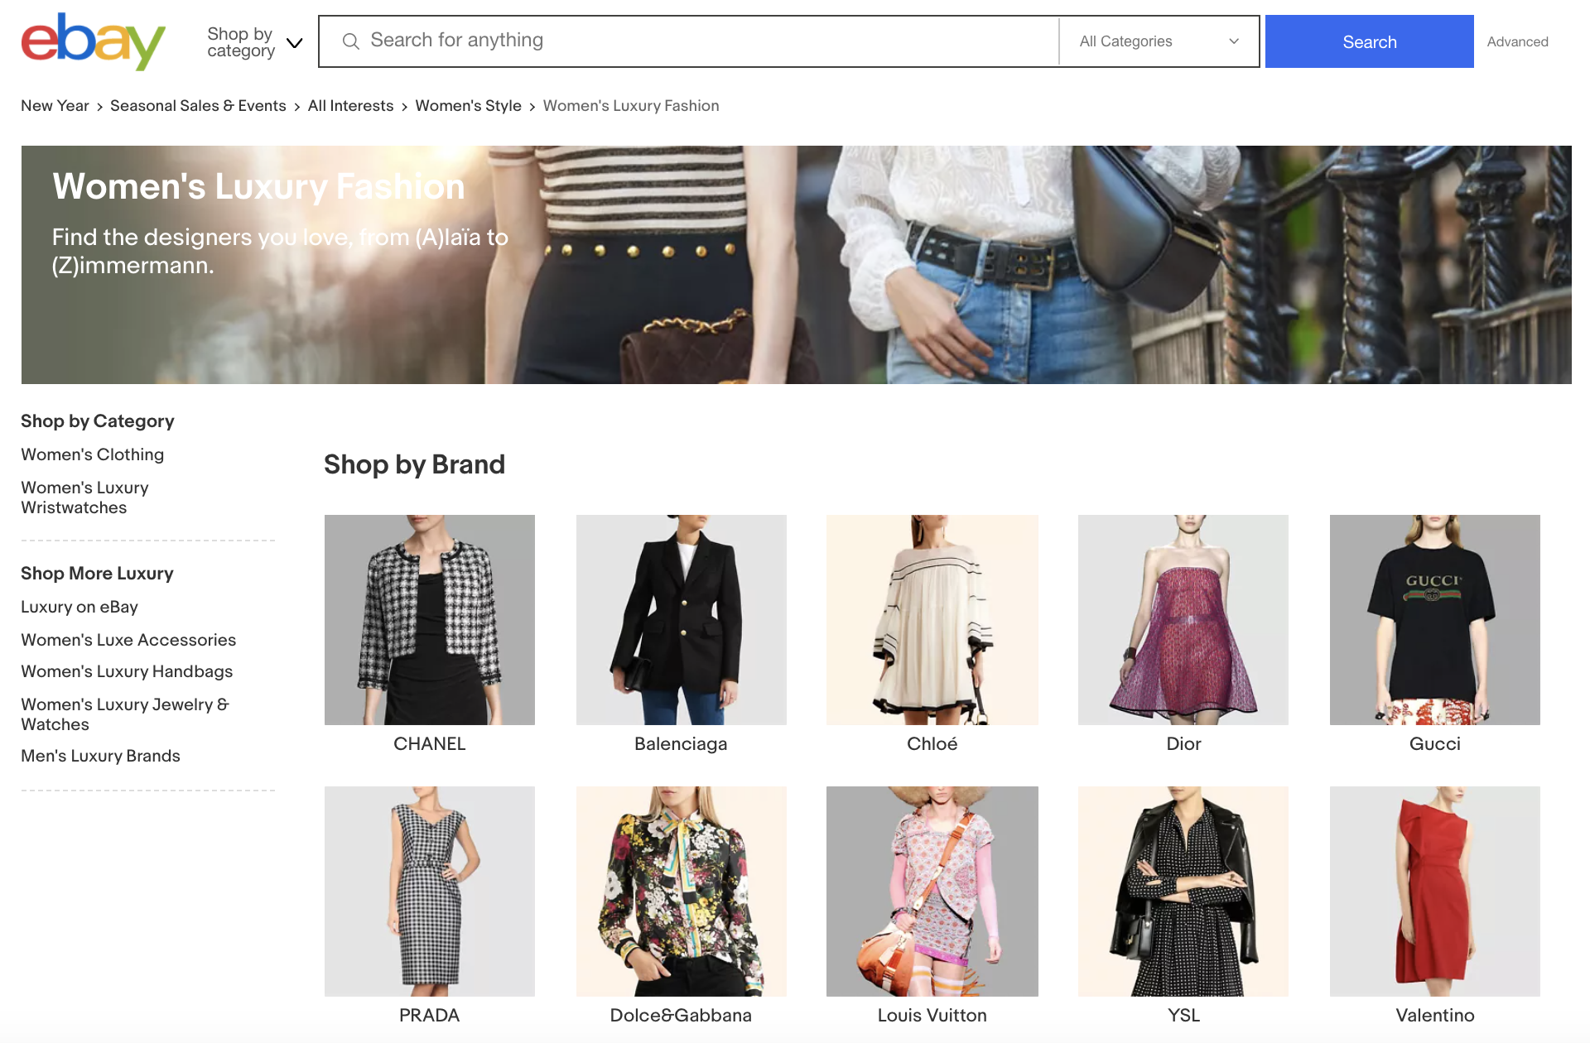Viewport: 1590px width, 1043px height.
Task: Click Luxury on eBay sidebar item
Action: [79, 607]
